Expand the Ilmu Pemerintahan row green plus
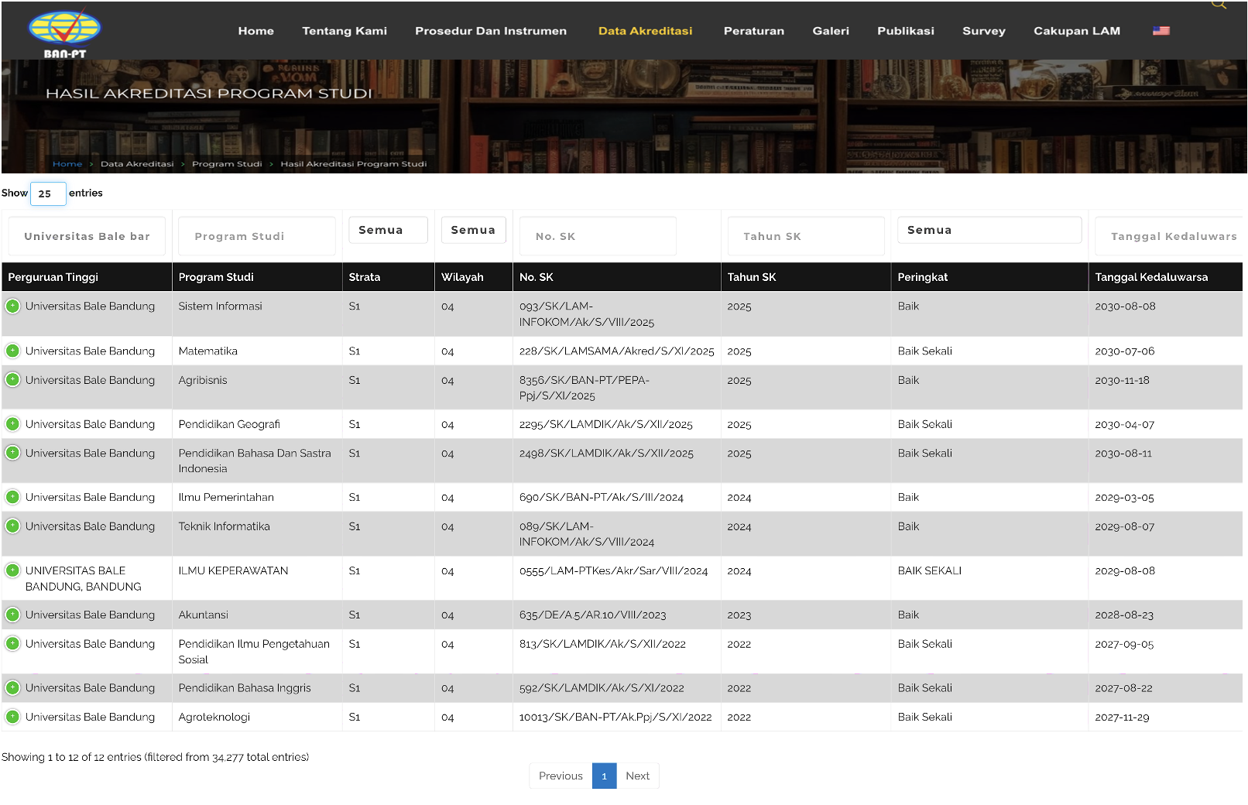This screenshot has width=1248, height=805. (x=12, y=497)
